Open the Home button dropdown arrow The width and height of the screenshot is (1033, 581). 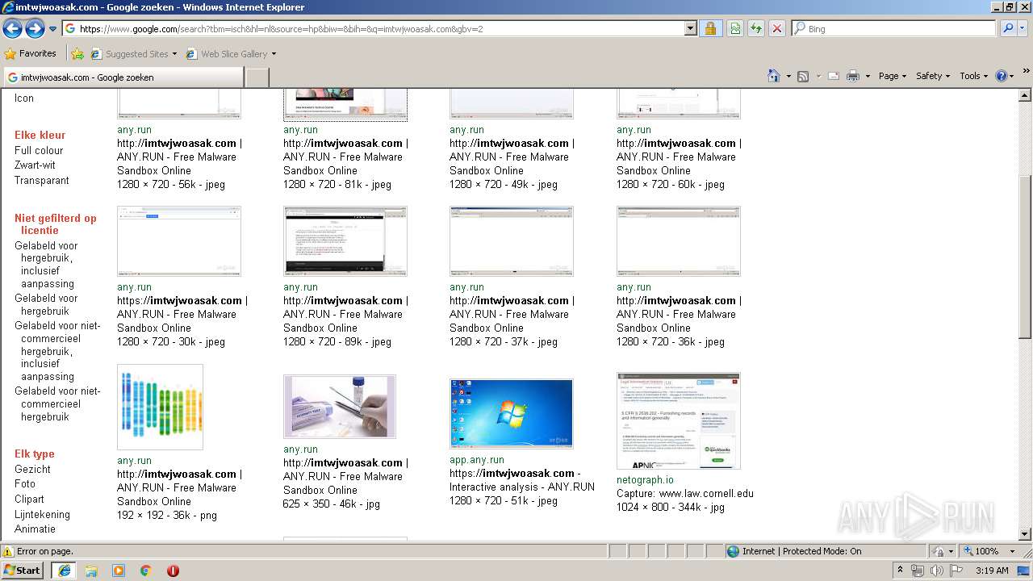coord(788,76)
